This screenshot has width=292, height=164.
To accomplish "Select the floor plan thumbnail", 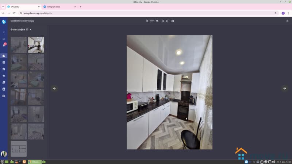I will click(x=19, y=149).
